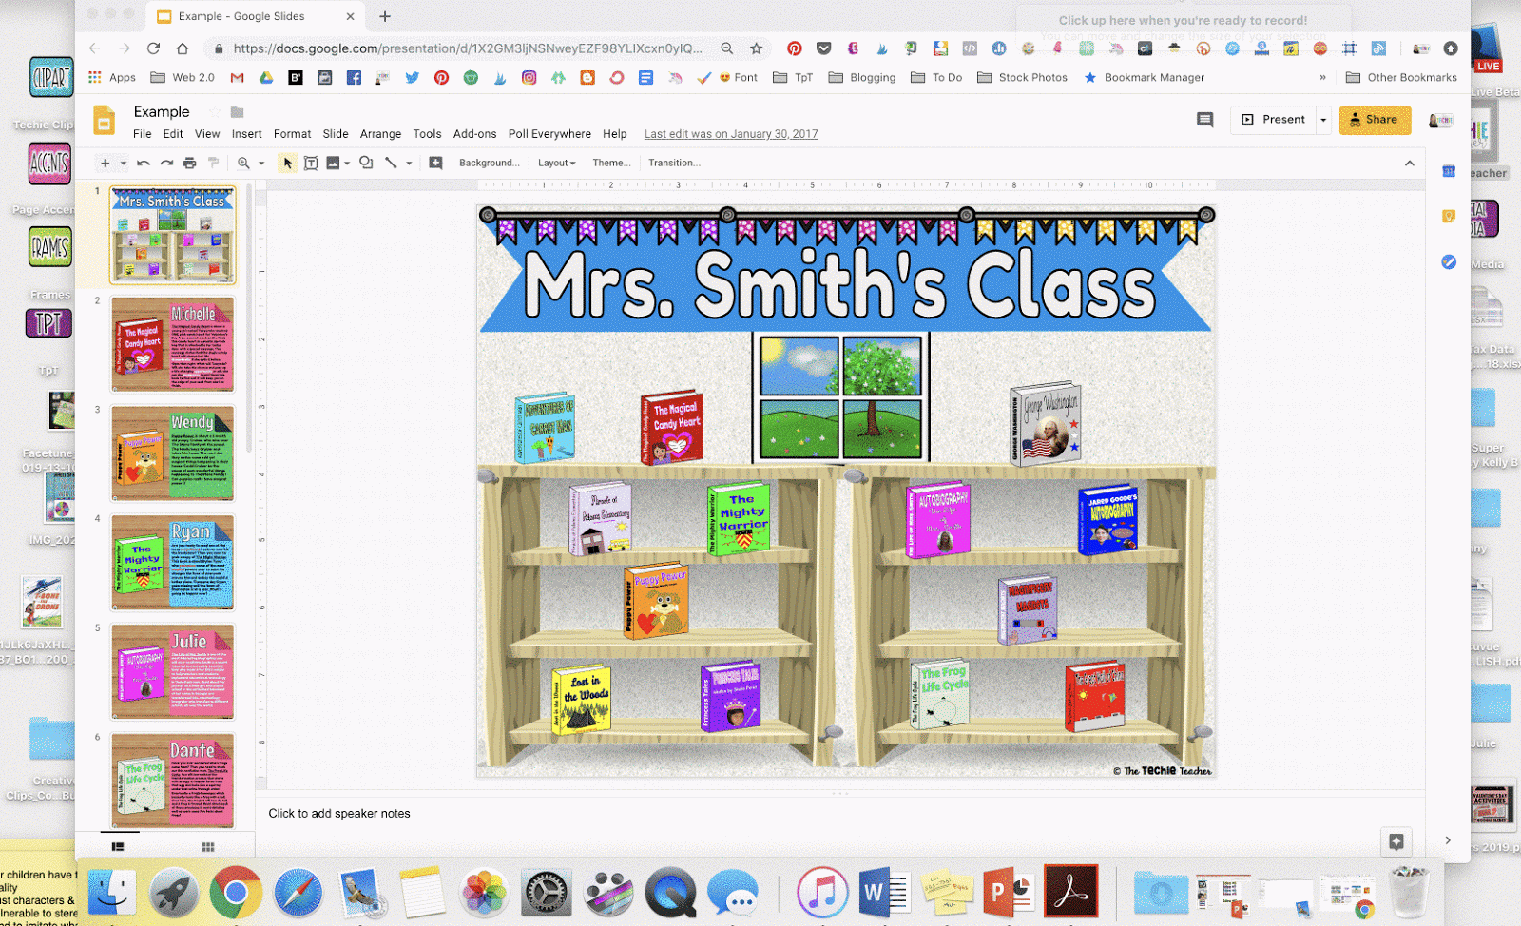This screenshot has height=926, width=1521.
Task: Select the cursor Select tool
Action: [x=287, y=164]
